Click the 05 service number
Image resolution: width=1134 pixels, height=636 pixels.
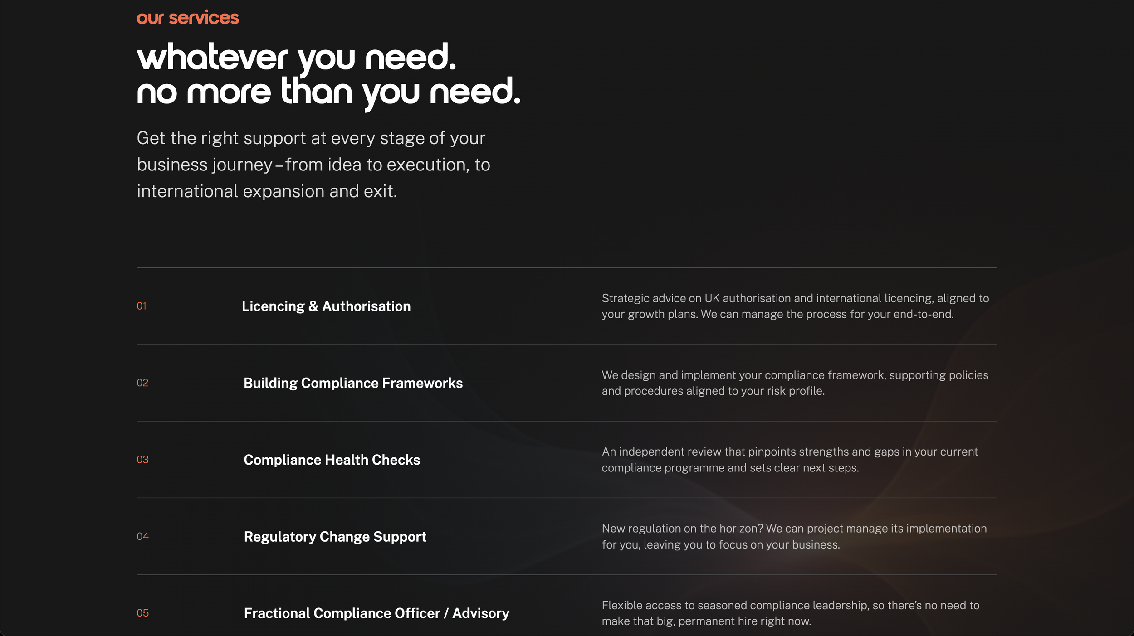(x=142, y=613)
